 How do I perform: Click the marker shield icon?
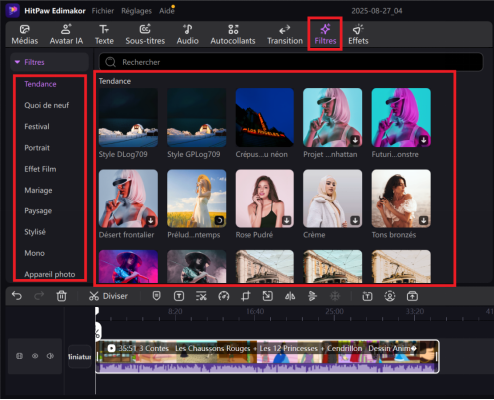coord(156,296)
